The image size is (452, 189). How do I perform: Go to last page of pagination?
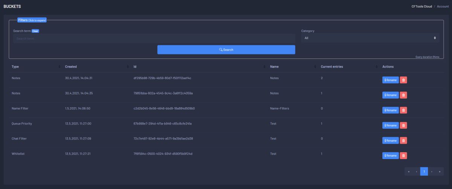[x=440, y=171]
